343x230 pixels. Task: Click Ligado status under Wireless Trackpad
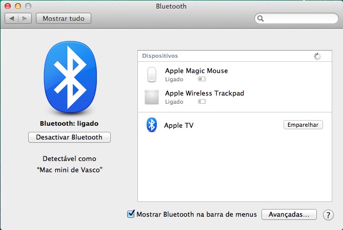174,102
